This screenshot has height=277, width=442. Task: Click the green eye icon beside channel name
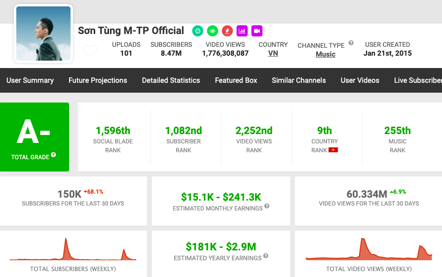pyautogui.click(x=213, y=31)
